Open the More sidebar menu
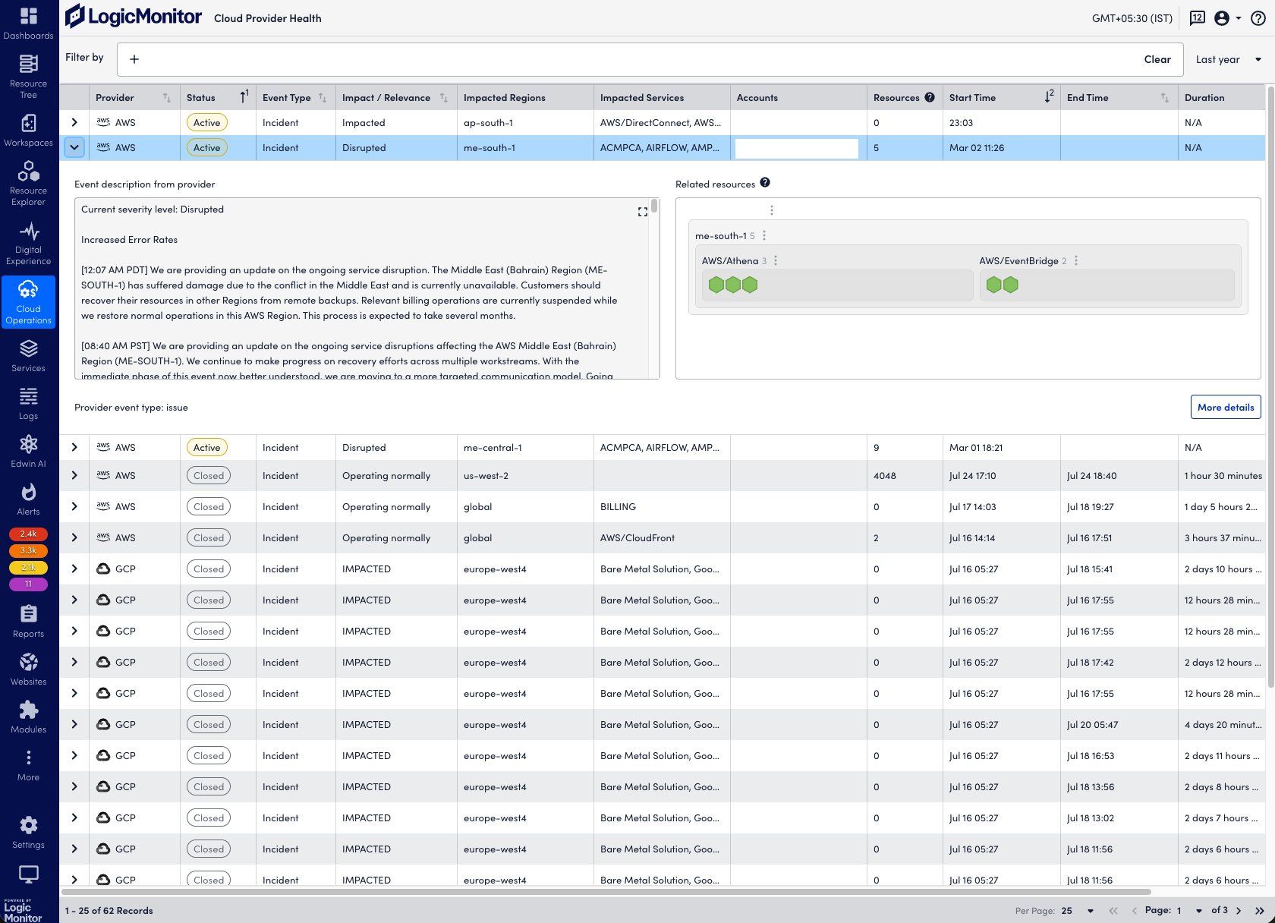Screen dimensions: 1275x923 coord(29,765)
